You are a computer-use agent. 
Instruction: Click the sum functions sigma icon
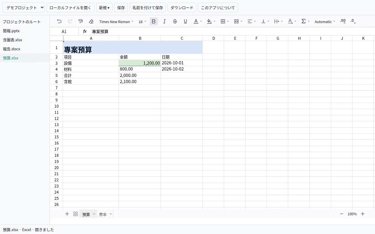[x=304, y=21]
